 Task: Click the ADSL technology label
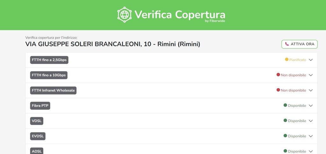[37, 151]
